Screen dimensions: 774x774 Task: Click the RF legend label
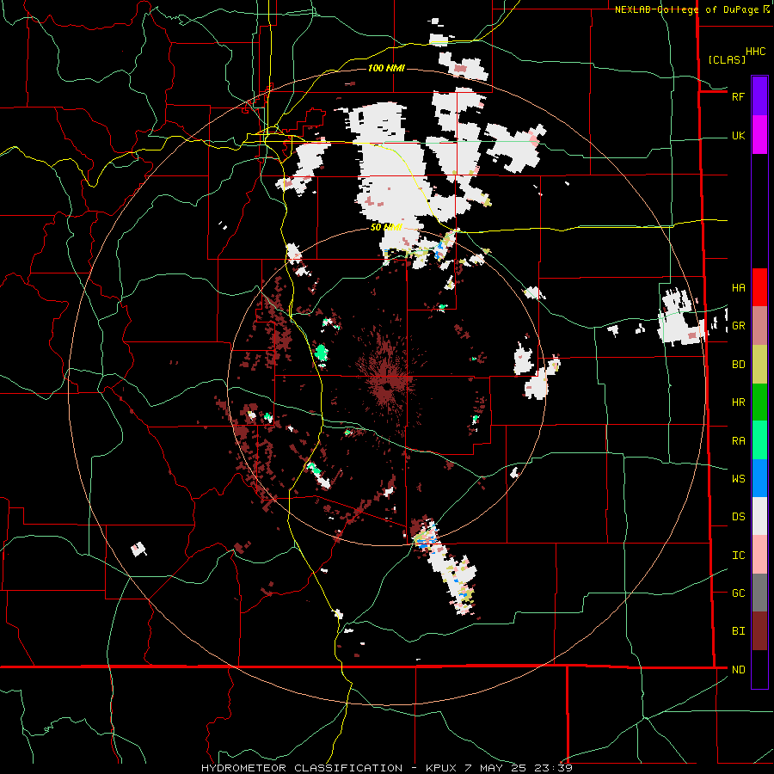pos(738,96)
